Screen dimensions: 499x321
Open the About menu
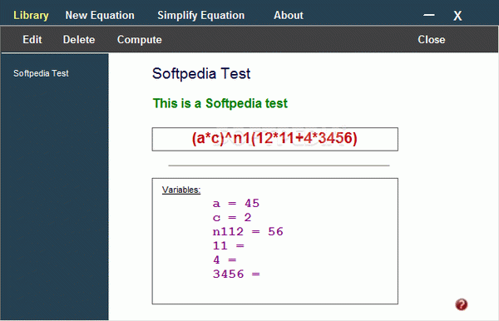tap(289, 15)
